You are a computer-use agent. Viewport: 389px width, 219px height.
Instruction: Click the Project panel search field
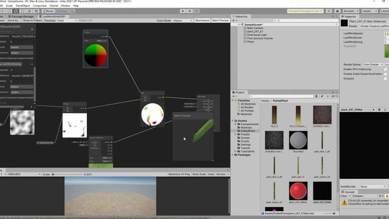pyautogui.click(x=281, y=96)
